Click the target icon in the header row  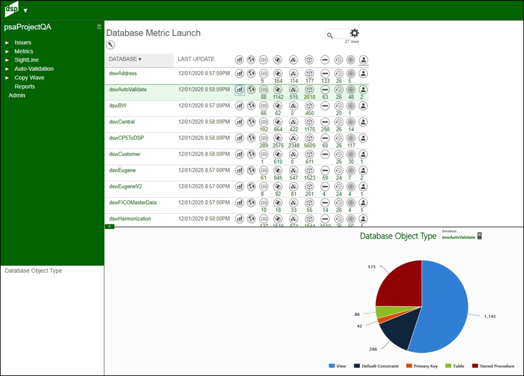coord(351,60)
